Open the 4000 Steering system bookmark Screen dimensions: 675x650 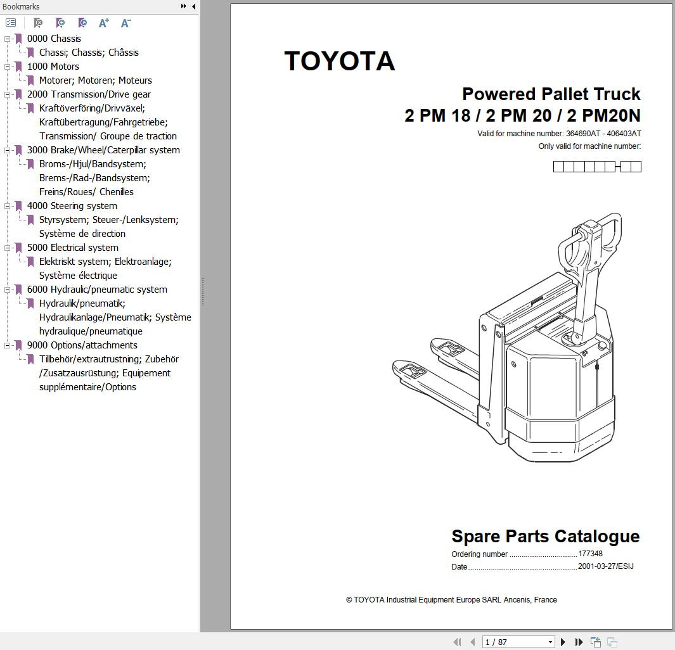pos(72,206)
